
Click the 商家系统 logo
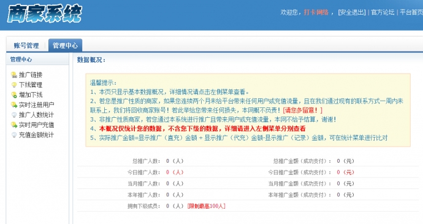point(45,14)
